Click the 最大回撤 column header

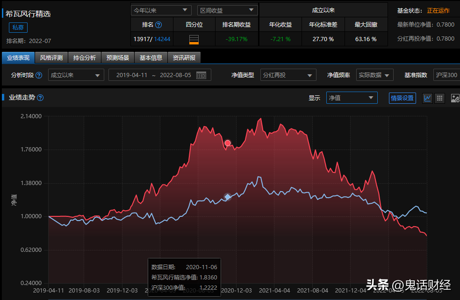[x=366, y=25]
